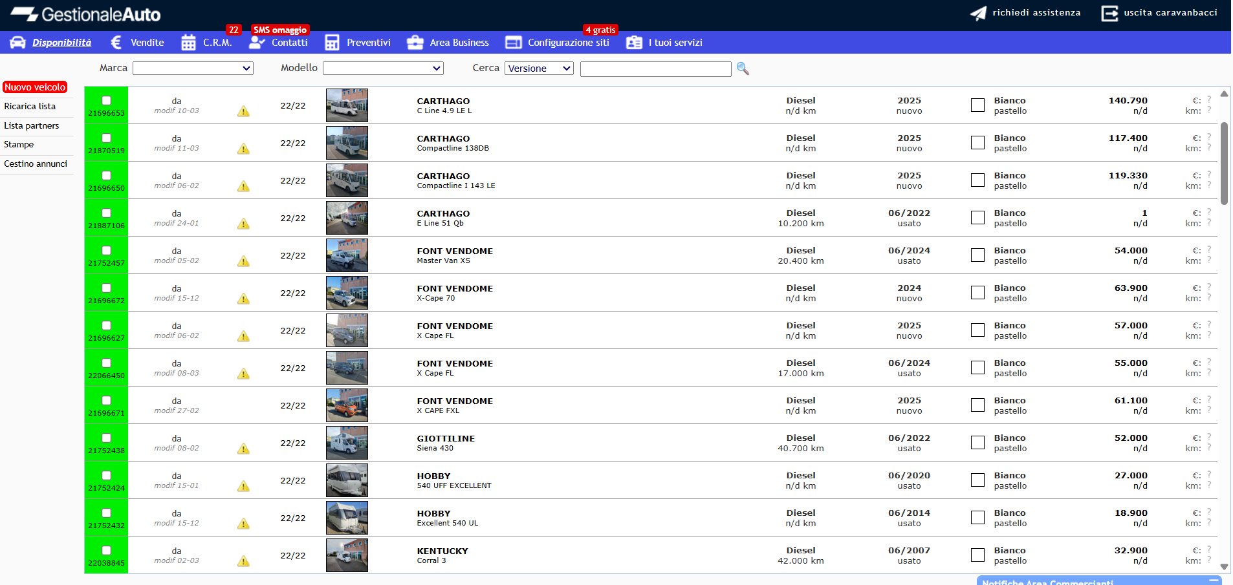
Task: Click the 22 notification badge on C.R.M.
Action: coord(234,30)
